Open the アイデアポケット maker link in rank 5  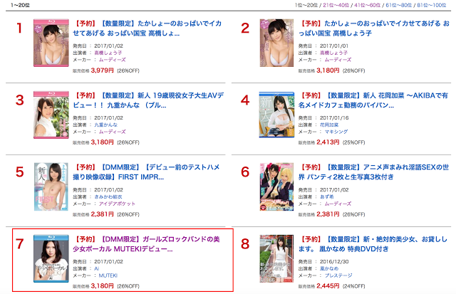(117, 204)
